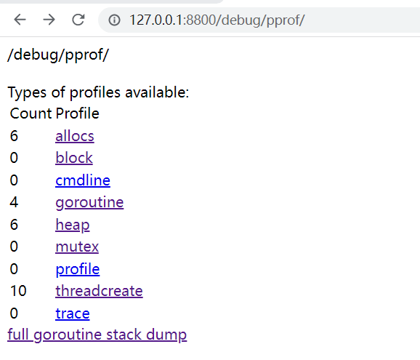Go forward to the next page

[x=49, y=20]
